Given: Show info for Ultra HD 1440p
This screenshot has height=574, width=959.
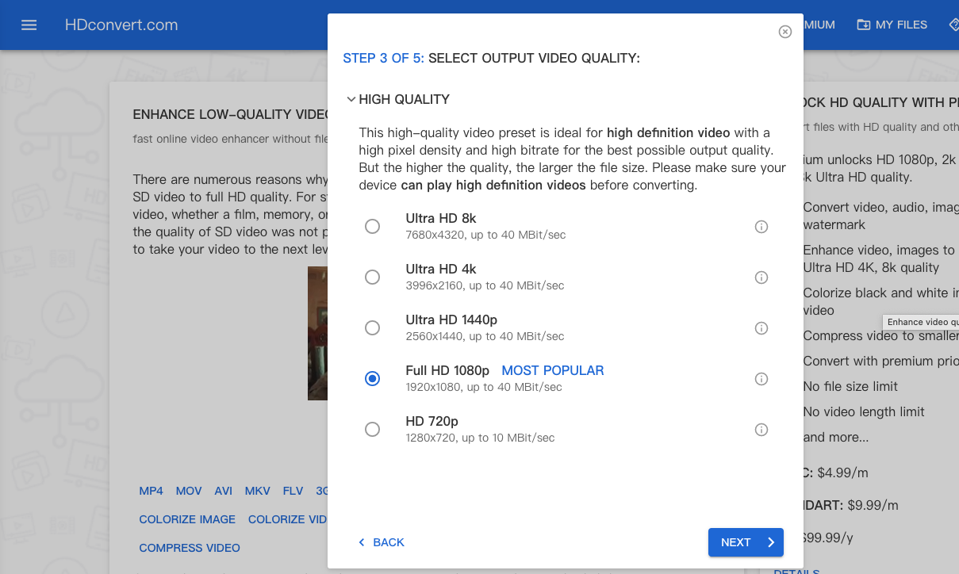Looking at the screenshot, I should pos(761,328).
